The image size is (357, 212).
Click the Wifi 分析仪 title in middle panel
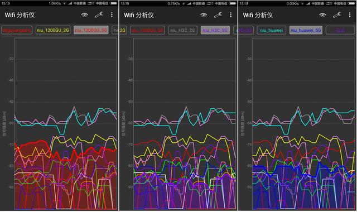point(139,15)
